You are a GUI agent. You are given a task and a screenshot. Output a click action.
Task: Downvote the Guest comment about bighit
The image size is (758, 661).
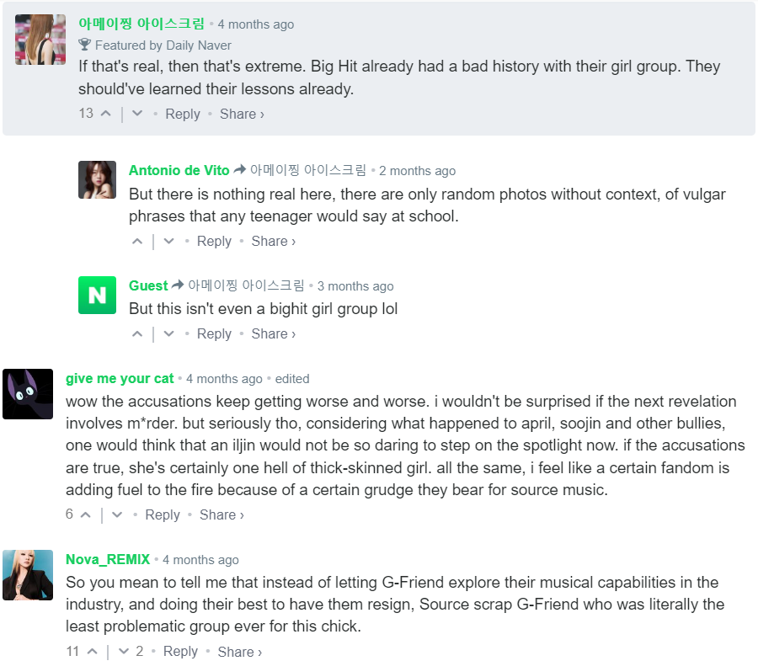pyautogui.click(x=168, y=334)
